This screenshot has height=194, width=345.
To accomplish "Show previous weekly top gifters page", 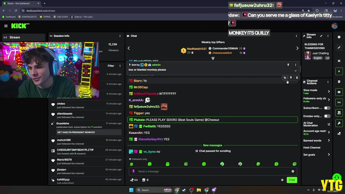I will tap(129, 48).
